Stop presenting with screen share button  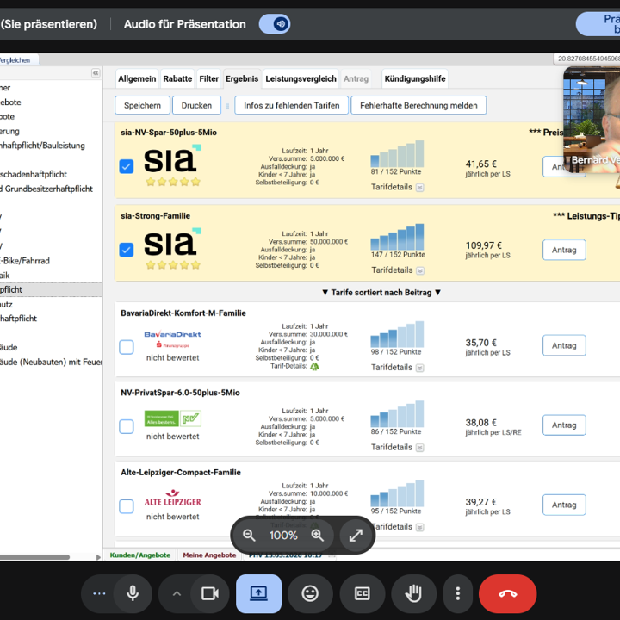pos(258,593)
